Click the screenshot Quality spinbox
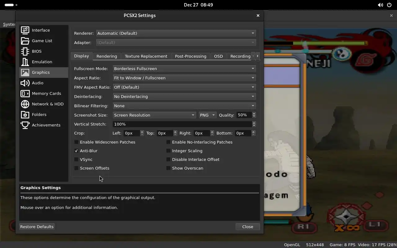 click(x=246, y=115)
